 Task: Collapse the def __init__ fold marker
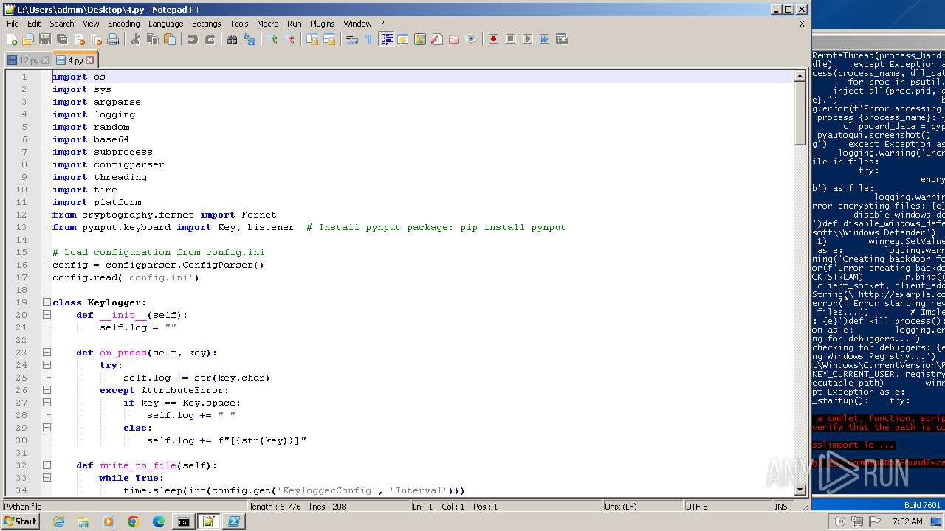click(x=47, y=315)
